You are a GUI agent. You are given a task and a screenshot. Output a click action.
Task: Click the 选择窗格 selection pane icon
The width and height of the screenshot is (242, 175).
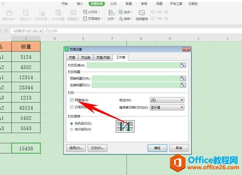tap(142, 13)
